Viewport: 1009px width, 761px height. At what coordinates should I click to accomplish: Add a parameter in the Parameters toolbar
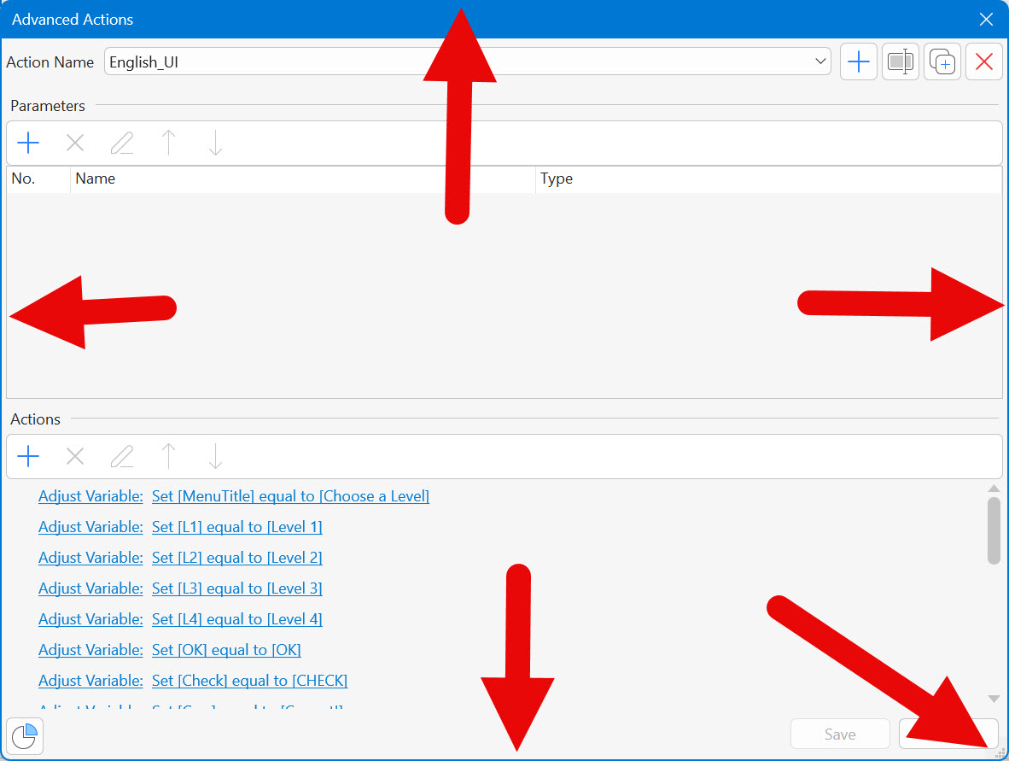pos(28,143)
